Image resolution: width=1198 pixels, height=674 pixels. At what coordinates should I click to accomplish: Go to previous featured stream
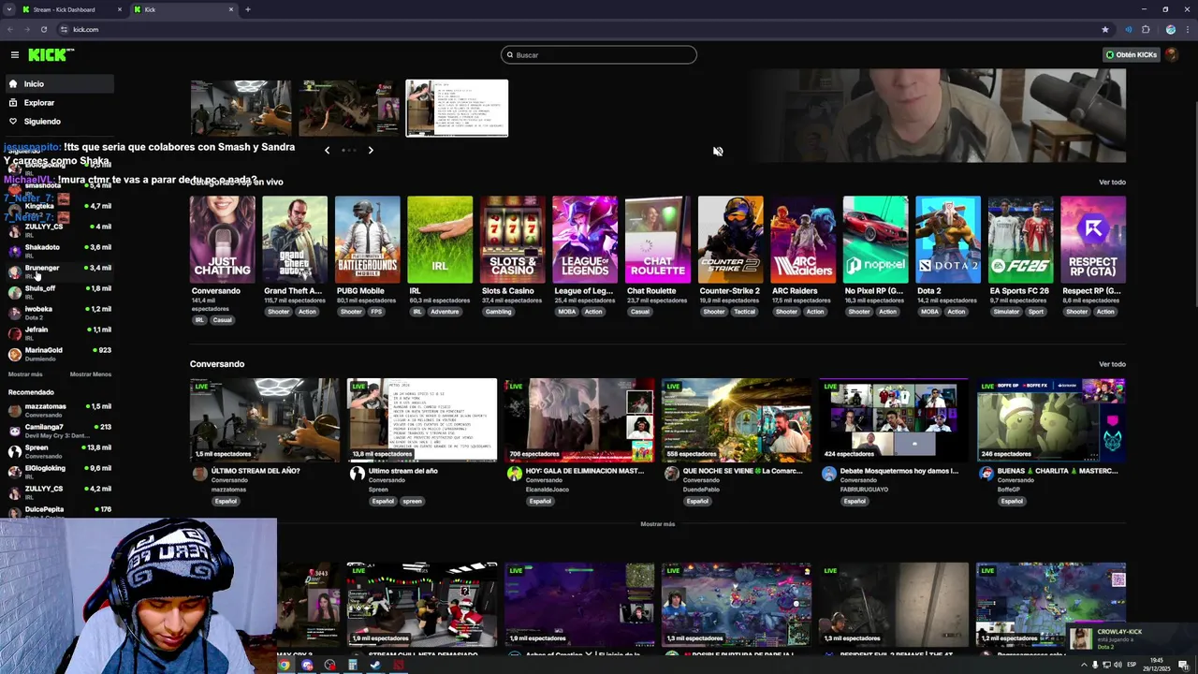click(327, 150)
